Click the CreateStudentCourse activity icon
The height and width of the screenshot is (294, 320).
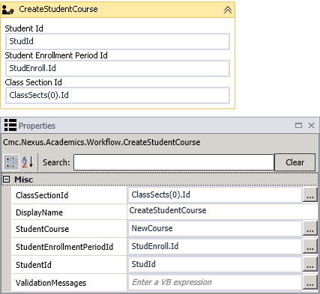[7, 10]
